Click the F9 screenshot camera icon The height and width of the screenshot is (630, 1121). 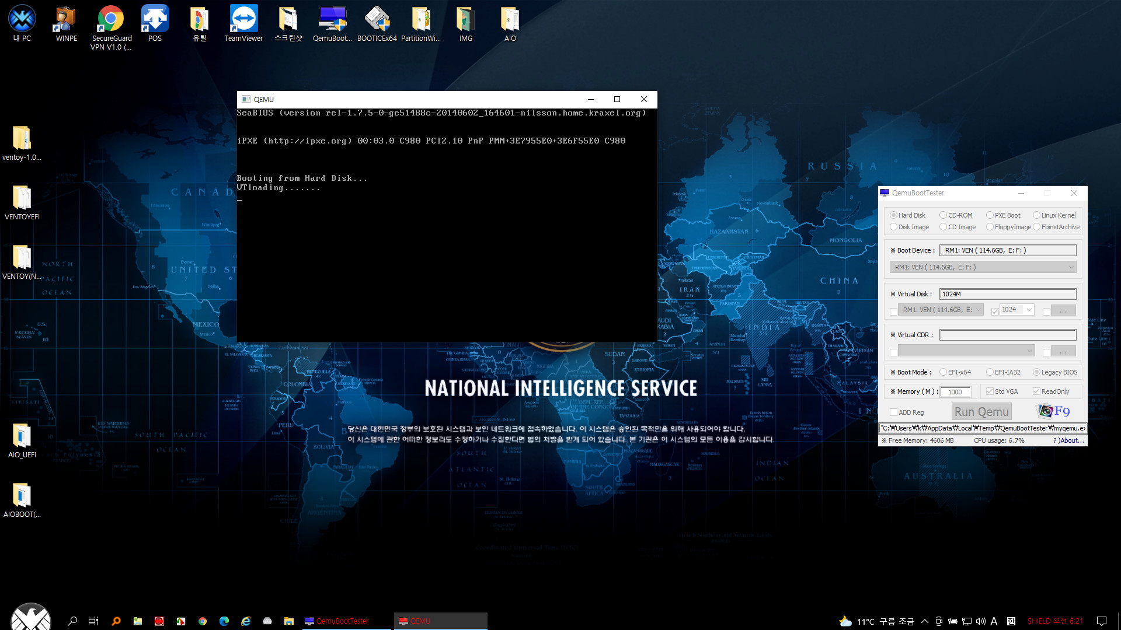[x=1053, y=411]
